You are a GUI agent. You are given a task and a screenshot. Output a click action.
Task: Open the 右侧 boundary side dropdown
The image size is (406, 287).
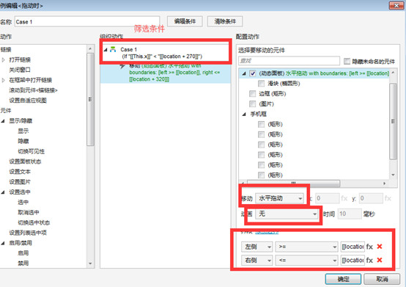tap(256, 260)
